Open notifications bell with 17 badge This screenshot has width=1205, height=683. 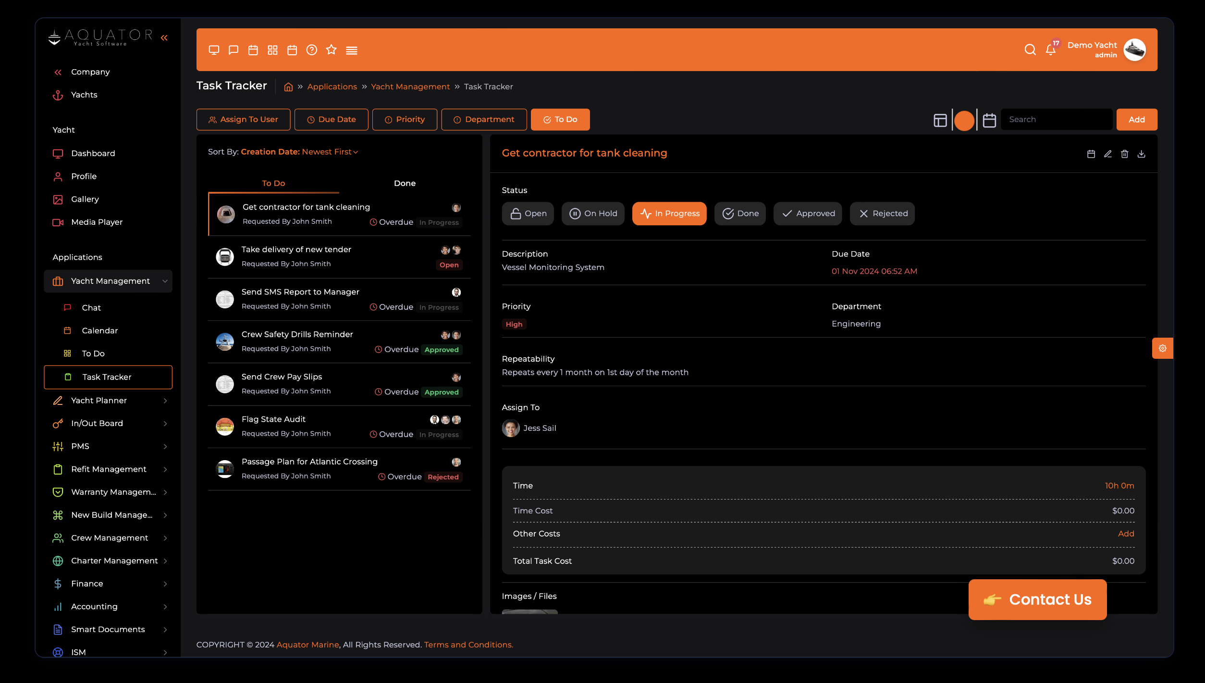click(x=1052, y=49)
